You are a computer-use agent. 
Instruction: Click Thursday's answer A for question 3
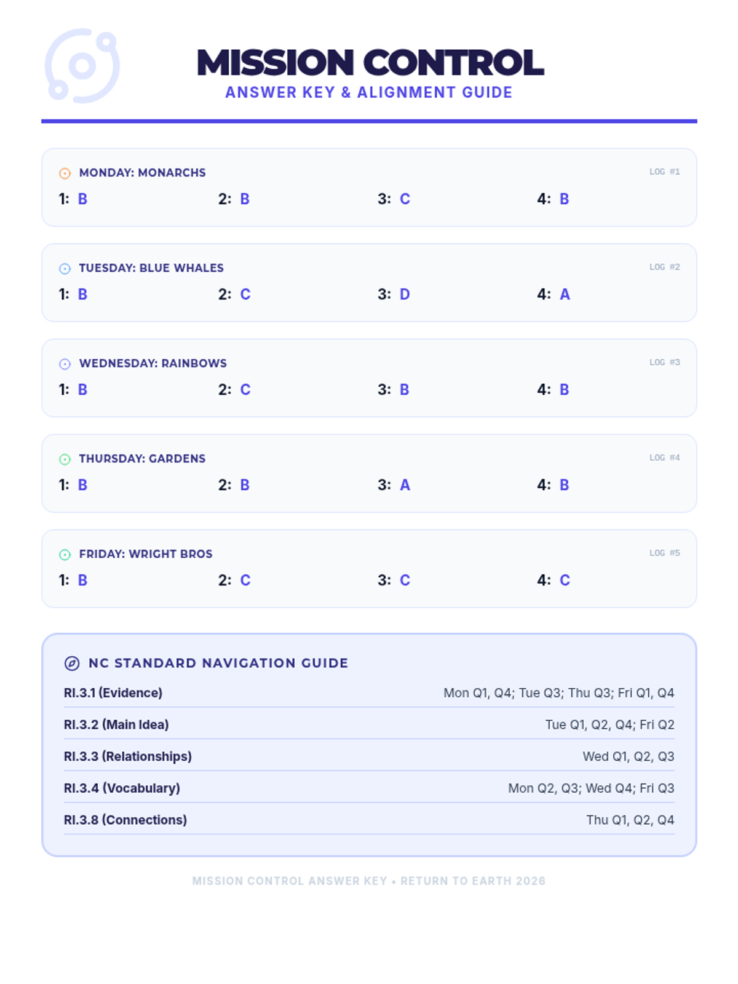click(x=405, y=485)
